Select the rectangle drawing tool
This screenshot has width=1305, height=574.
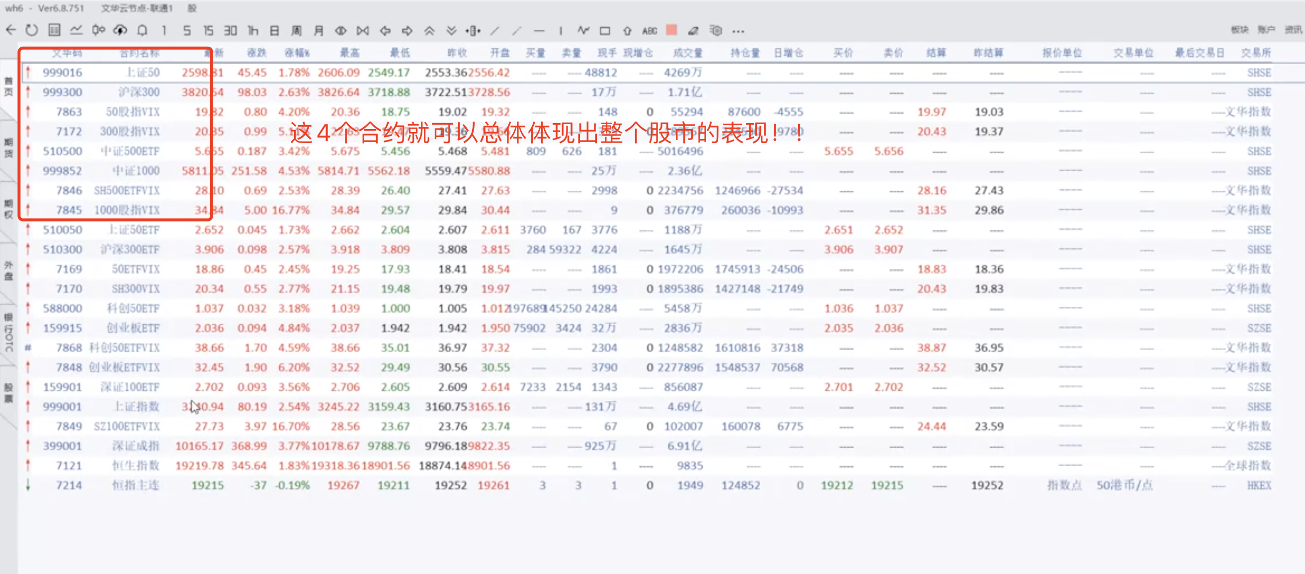[x=605, y=31]
